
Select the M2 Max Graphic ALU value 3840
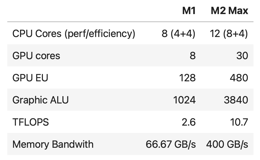[236, 100]
